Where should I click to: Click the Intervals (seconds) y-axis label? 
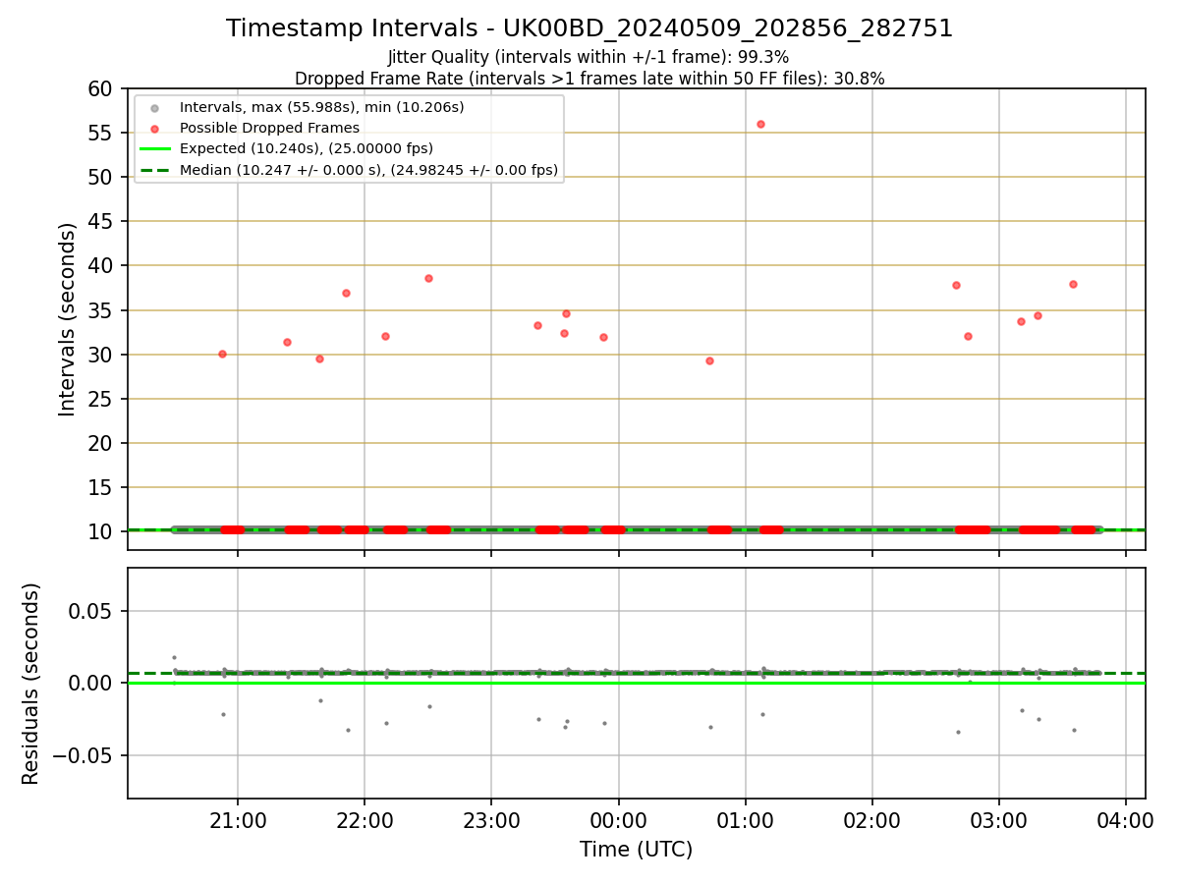click(x=67, y=319)
